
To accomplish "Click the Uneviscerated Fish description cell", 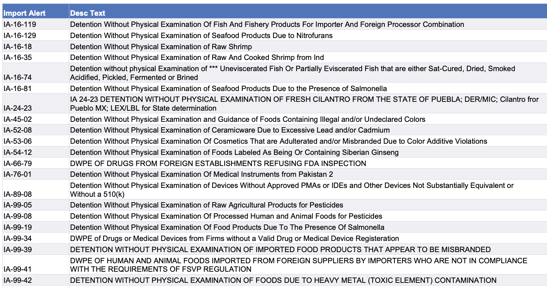I will (x=292, y=73).
